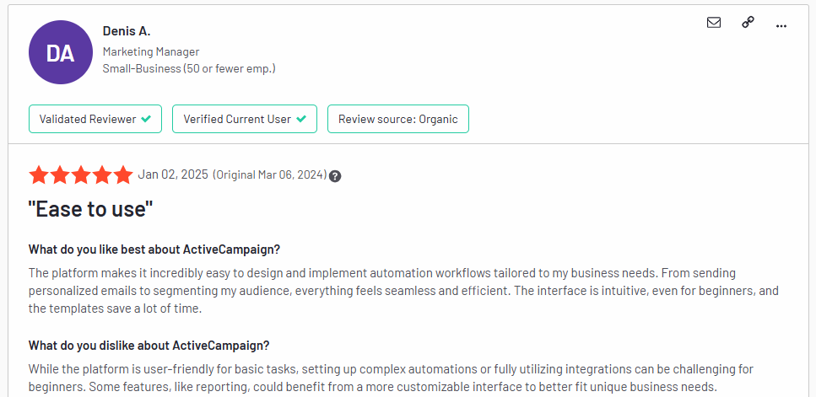
Task: Click the first orange rating star
Action: [39, 175]
